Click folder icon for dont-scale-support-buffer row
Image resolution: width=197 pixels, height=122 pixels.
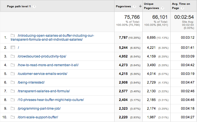[13, 117]
